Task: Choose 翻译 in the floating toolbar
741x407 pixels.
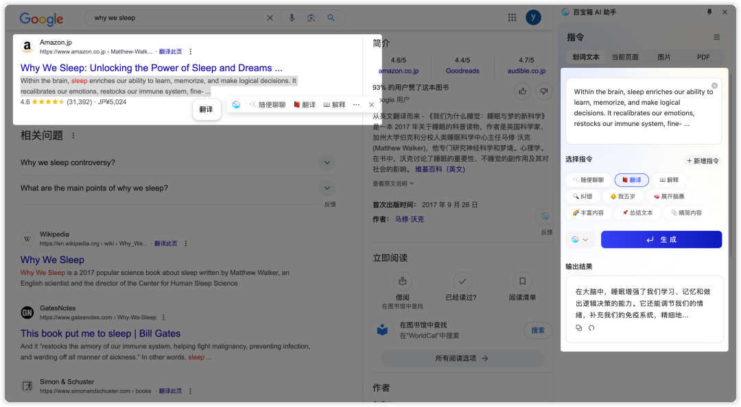Action: [x=305, y=105]
